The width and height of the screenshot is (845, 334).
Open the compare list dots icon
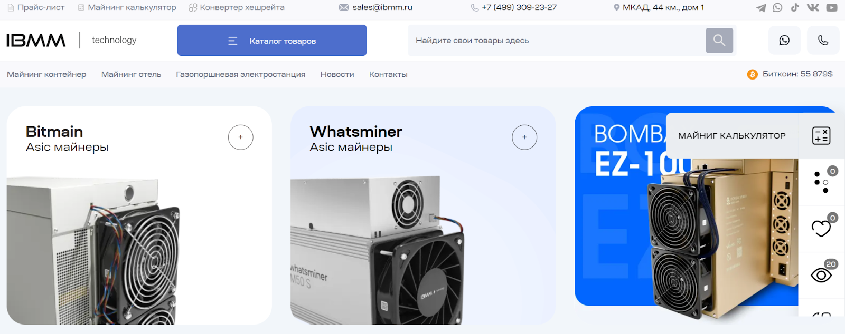[821, 182]
